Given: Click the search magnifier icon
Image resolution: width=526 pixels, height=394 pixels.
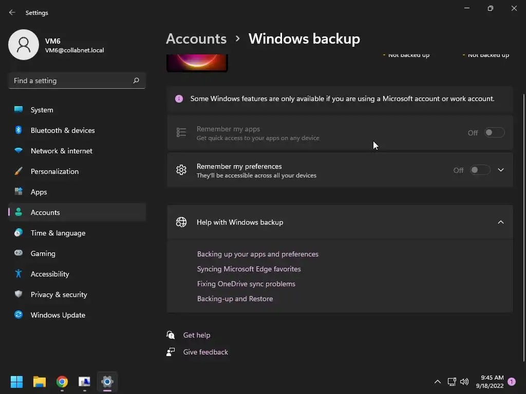Looking at the screenshot, I should pos(136,81).
